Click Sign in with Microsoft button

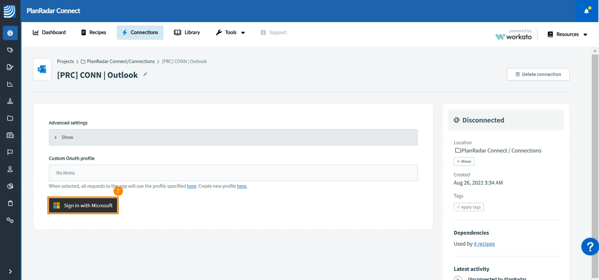(83, 205)
